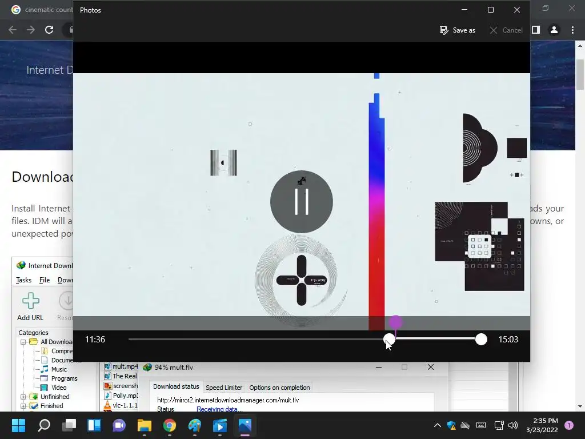This screenshot has width=585, height=439.
Task: Switch to Speed Limiter tab
Action: [224, 388]
